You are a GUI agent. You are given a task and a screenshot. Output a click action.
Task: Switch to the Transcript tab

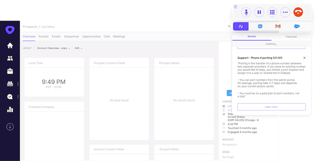pyautogui.click(x=291, y=37)
